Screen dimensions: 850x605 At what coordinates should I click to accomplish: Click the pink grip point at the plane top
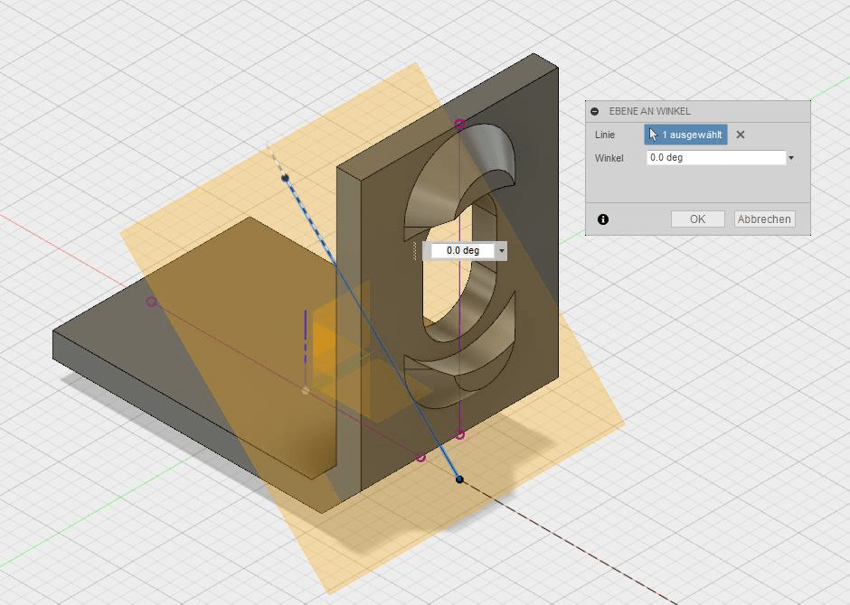459,123
